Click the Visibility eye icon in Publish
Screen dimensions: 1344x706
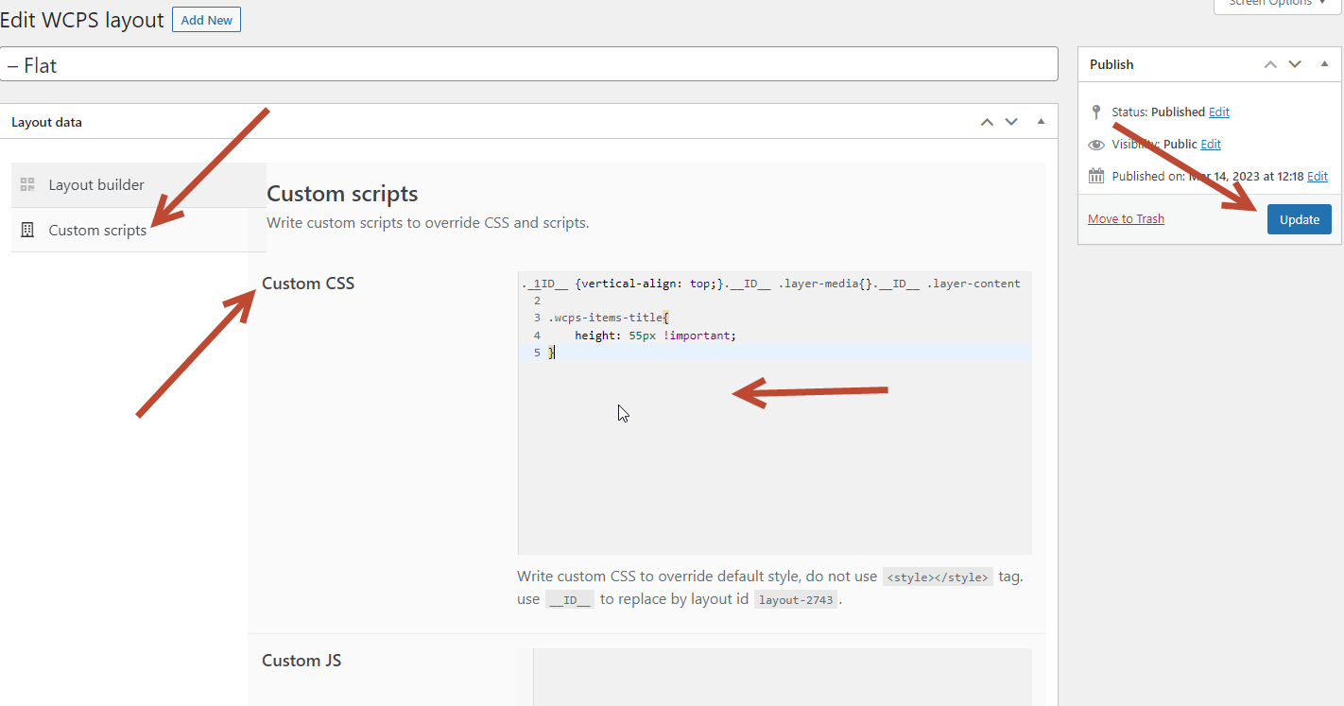(1096, 145)
